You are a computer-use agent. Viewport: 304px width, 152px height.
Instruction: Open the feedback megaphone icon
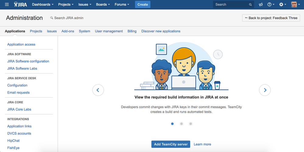[x=261, y=5]
